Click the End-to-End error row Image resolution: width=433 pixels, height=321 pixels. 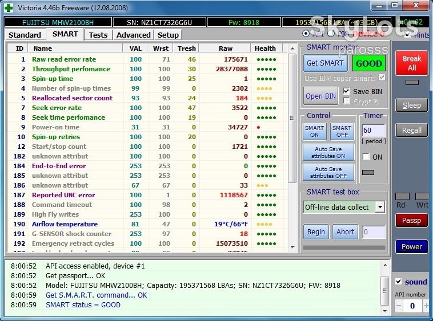click(x=147, y=166)
